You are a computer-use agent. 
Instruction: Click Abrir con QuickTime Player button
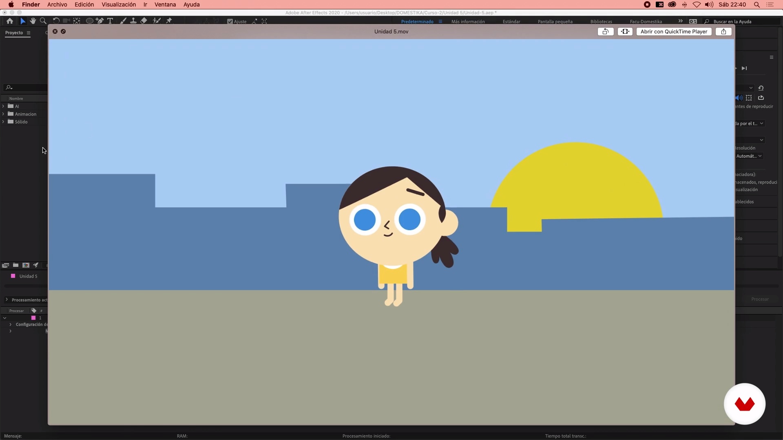674,31
